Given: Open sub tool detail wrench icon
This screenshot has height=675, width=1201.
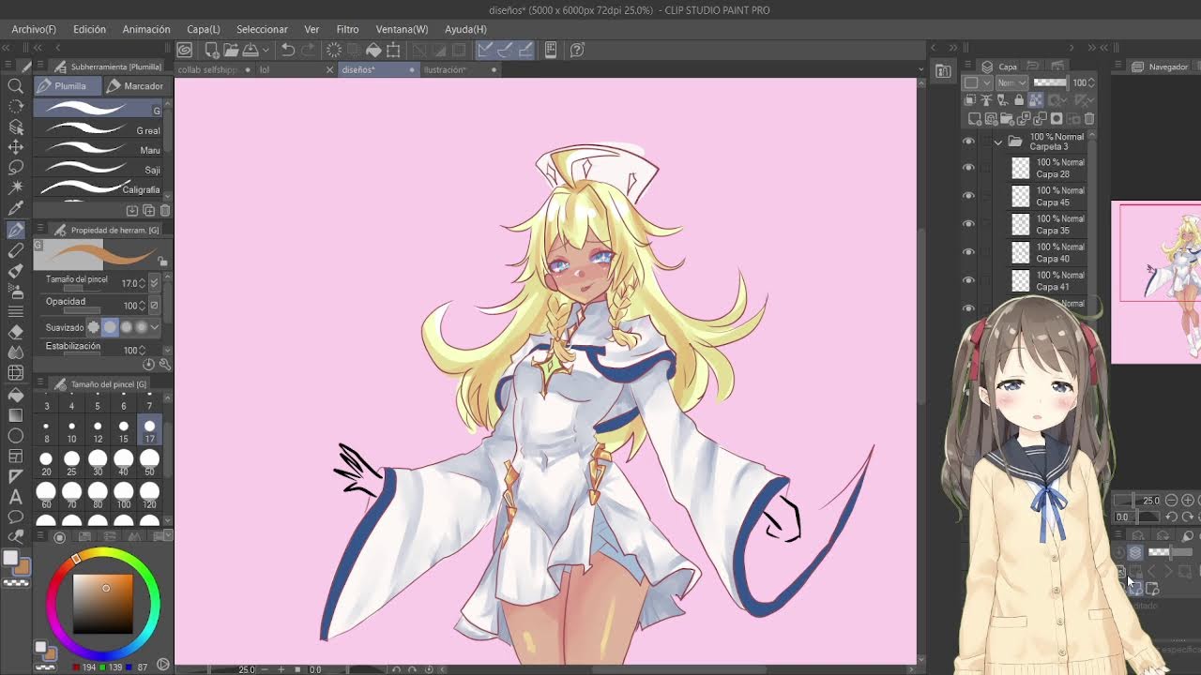Looking at the screenshot, I should click(165, 364).
